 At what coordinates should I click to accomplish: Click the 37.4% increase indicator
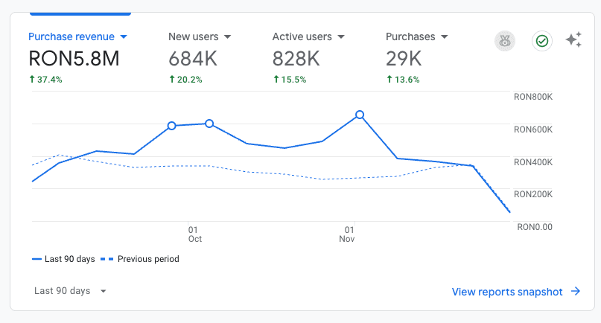(x=45, y=80)
